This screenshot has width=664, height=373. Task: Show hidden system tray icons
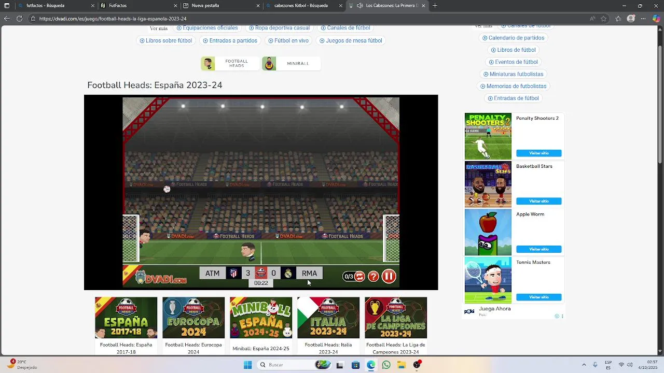pyautogui.click(x=584, y=365)
